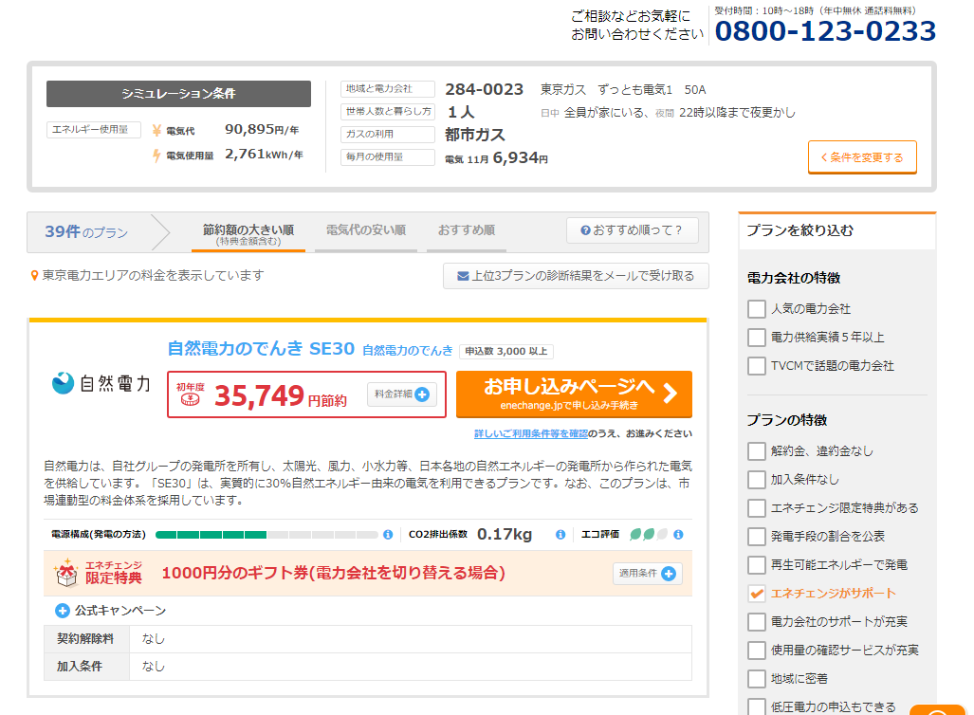Click phone number 0800-123-0233
Image resolution: width=974 pixels, height=715 pixels.
[825, 31]
